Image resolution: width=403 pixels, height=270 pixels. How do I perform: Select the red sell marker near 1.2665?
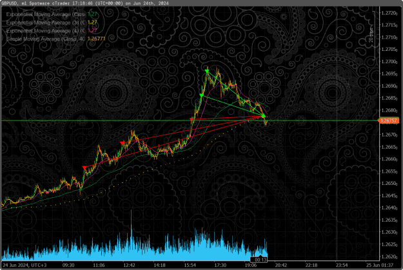tap(122, 143)
